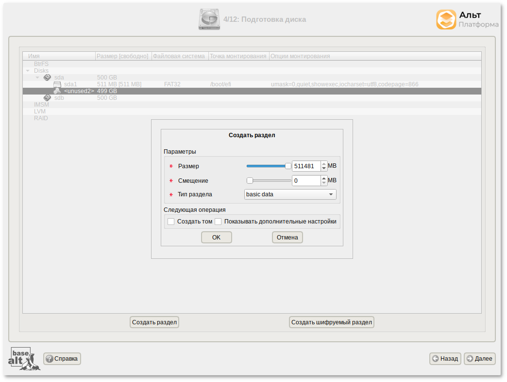Click the unused2 free space icon
Screen dimensions: 507x382
(57, 91)
